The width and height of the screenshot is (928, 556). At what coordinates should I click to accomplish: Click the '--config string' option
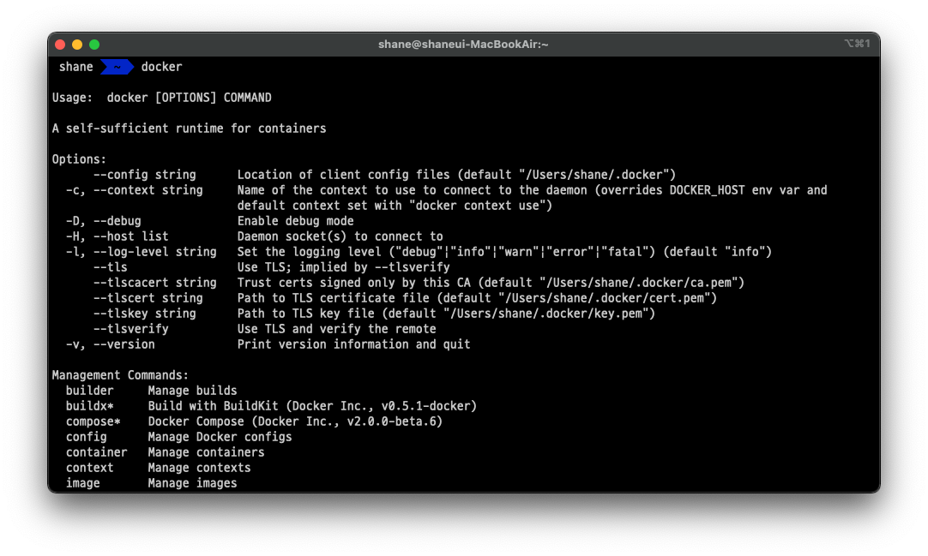[x=144, y=174]
